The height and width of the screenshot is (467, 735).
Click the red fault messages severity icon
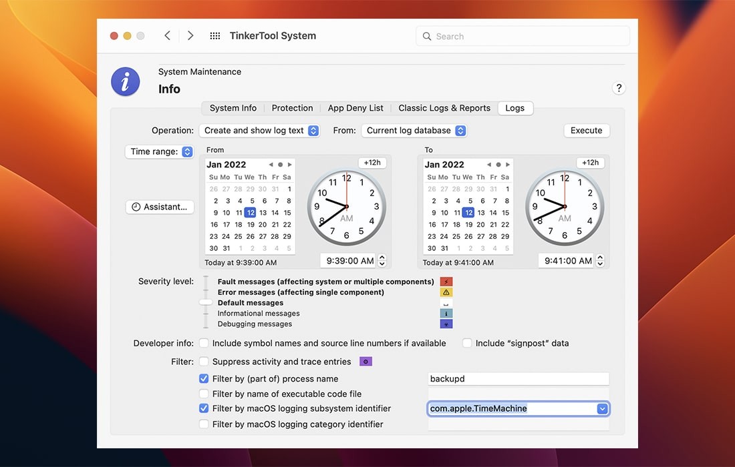446,282
